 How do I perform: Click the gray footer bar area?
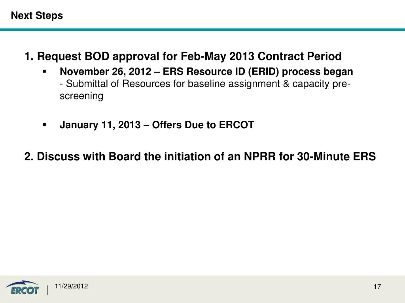(202, 289)
